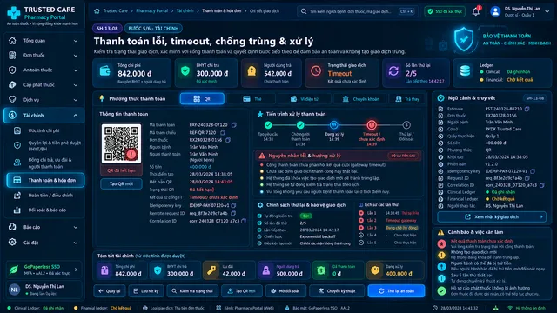Copy Đơn thuốc code in Thông tin thanh toán
Image resolution: width=557 pixels, height=313 pixels.
point(228,140)
